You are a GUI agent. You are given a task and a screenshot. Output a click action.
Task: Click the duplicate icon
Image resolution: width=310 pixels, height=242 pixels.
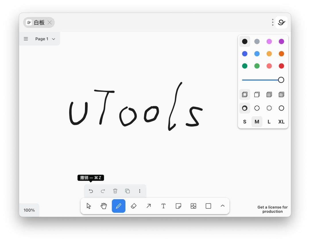pos(127,191)
